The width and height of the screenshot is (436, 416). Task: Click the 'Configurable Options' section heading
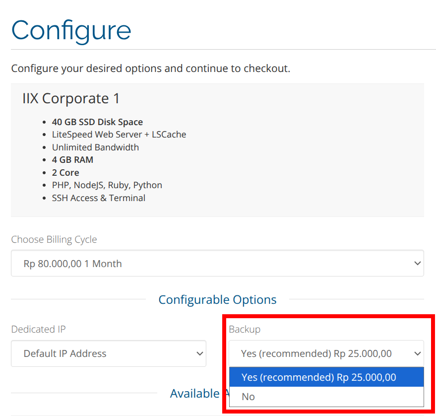pyautogui.click(x=217, y=300)
